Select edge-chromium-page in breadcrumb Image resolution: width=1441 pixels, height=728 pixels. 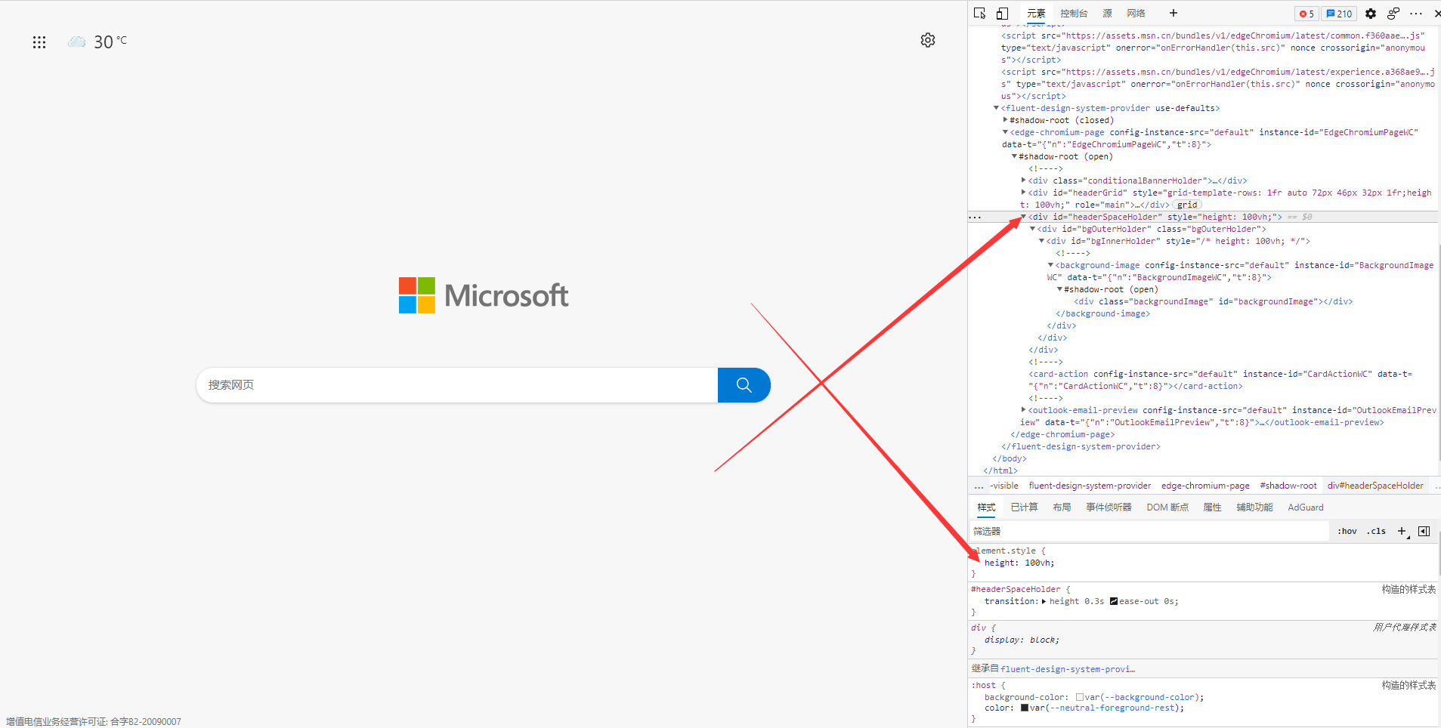[1205, 486]
